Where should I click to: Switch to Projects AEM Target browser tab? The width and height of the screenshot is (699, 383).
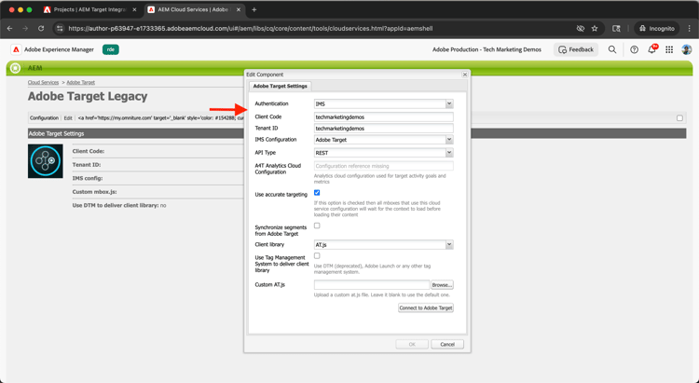(x=90, y=9)
